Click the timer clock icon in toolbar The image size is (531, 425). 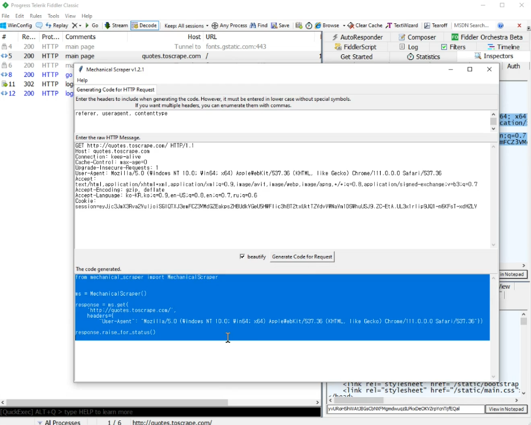pyautogui.click(x=308, y=26)
